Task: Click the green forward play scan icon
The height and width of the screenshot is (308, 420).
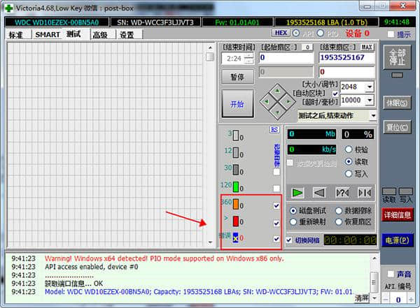Action: coord(299,192)
